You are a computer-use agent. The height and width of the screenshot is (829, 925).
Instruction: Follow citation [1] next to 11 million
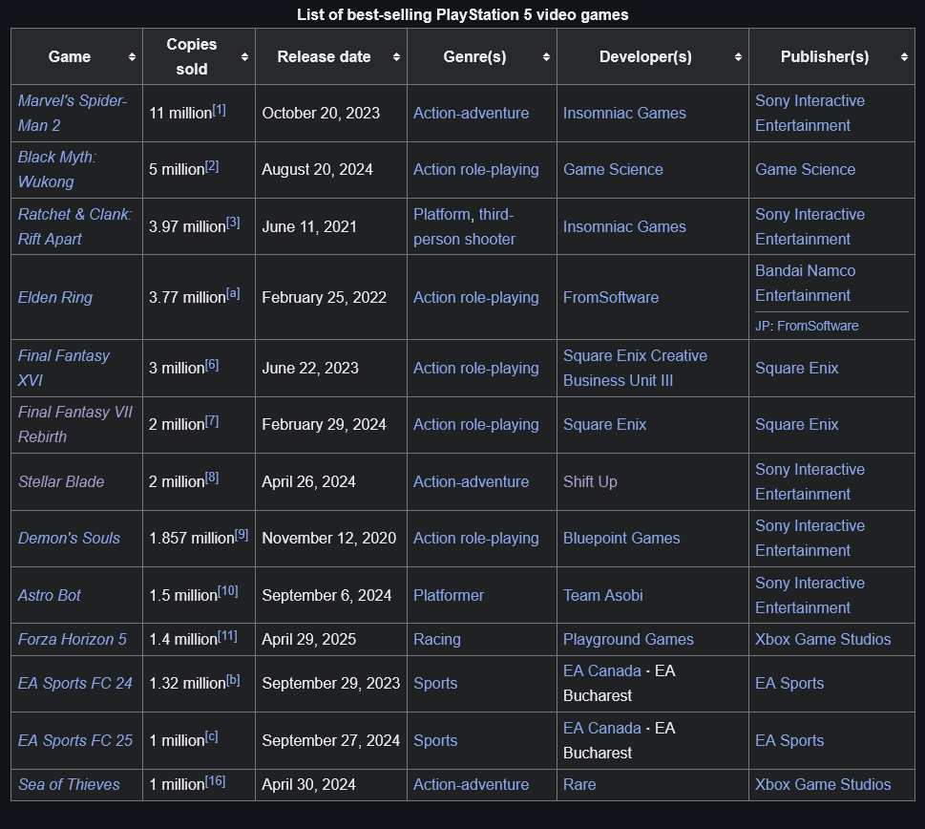tap(219, 110)
